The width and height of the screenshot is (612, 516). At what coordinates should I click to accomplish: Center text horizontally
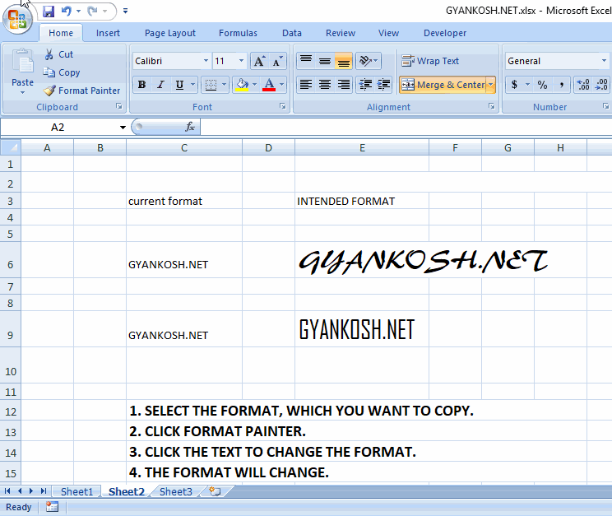point(325,85)
